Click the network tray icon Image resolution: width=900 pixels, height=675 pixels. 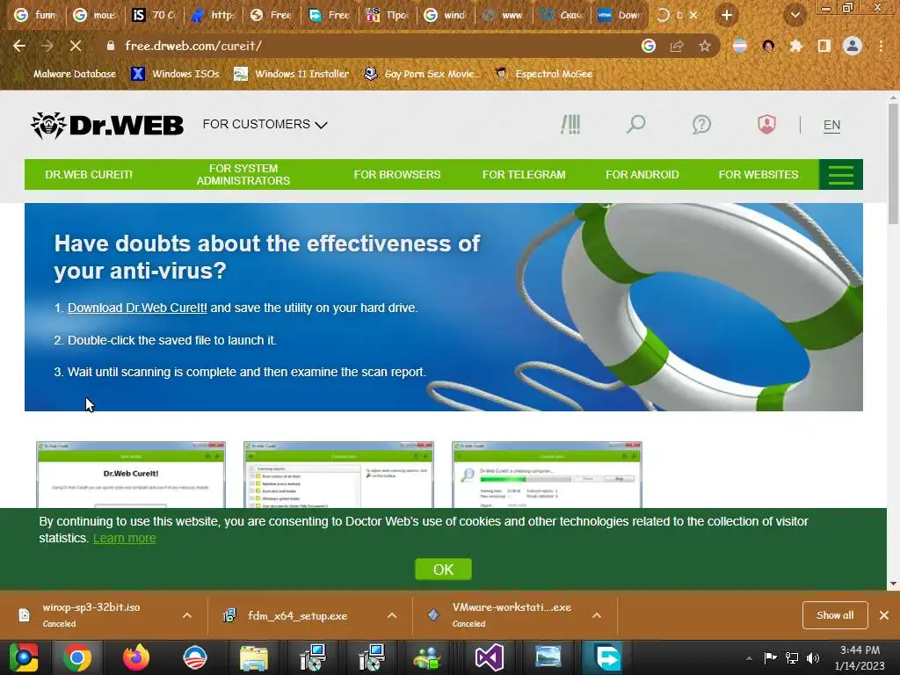[792, 657]
